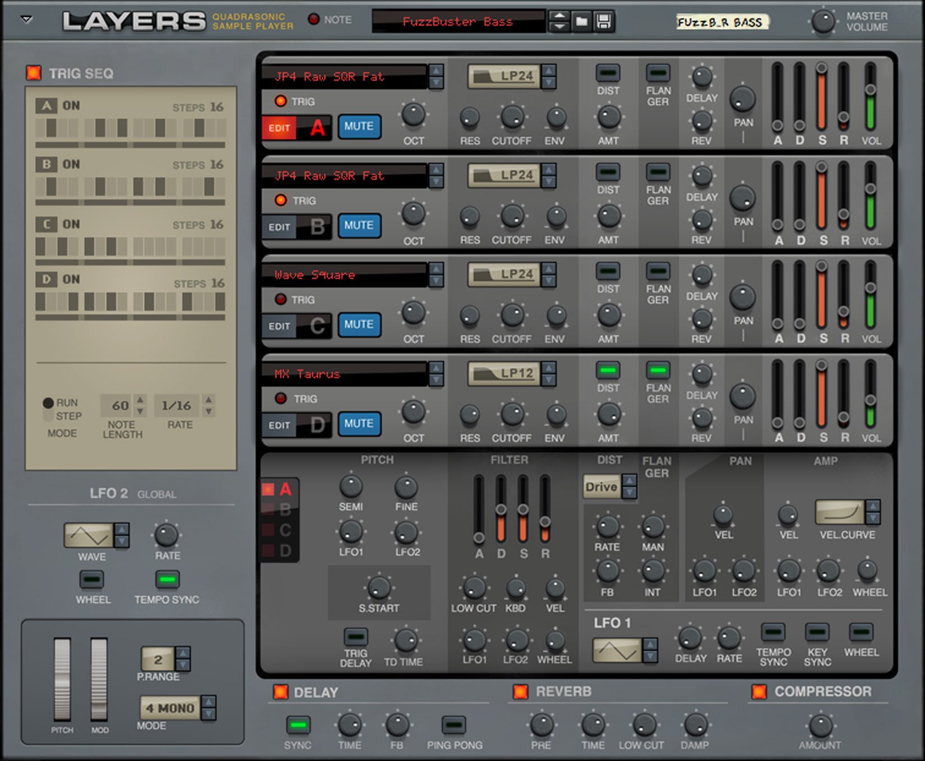
Task: Click layer A's LP24 filter type display
Action: tap(503, 77)
